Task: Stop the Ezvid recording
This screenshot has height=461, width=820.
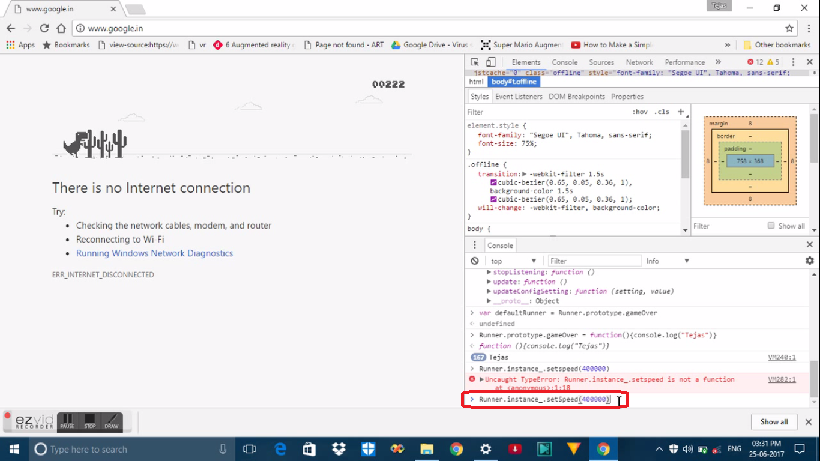Action: 90,421
